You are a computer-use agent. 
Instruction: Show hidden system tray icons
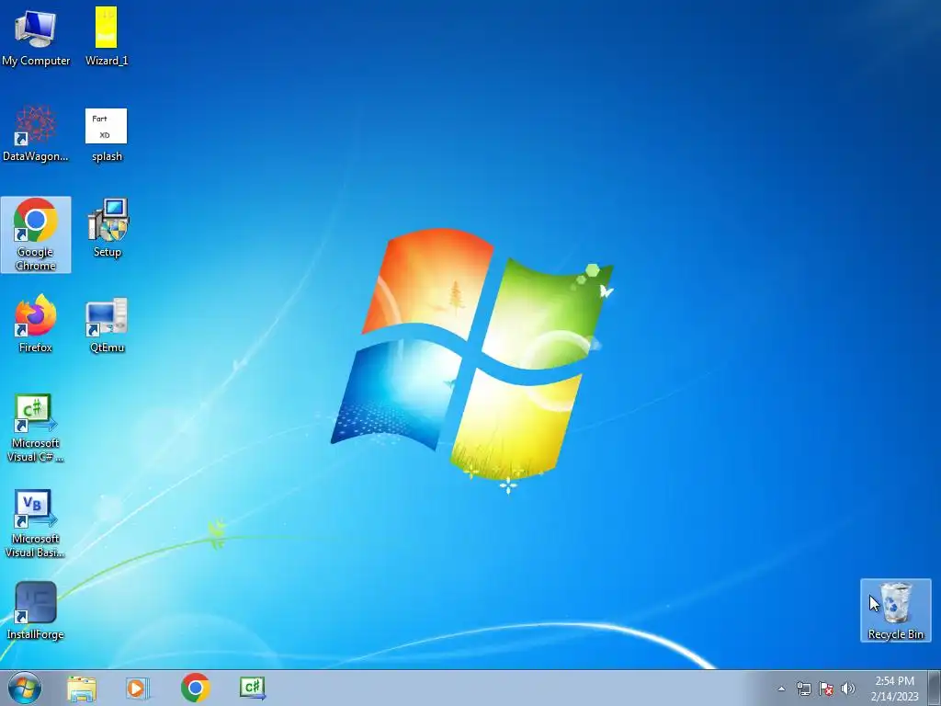pos(781,689)
